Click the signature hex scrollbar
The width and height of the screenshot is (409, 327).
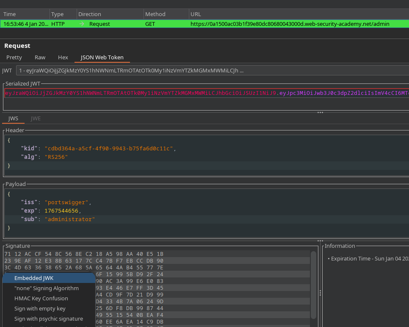tap(313, 285)
